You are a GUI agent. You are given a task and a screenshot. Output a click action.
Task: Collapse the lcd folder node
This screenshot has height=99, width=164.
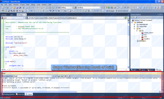coord(137,31)
